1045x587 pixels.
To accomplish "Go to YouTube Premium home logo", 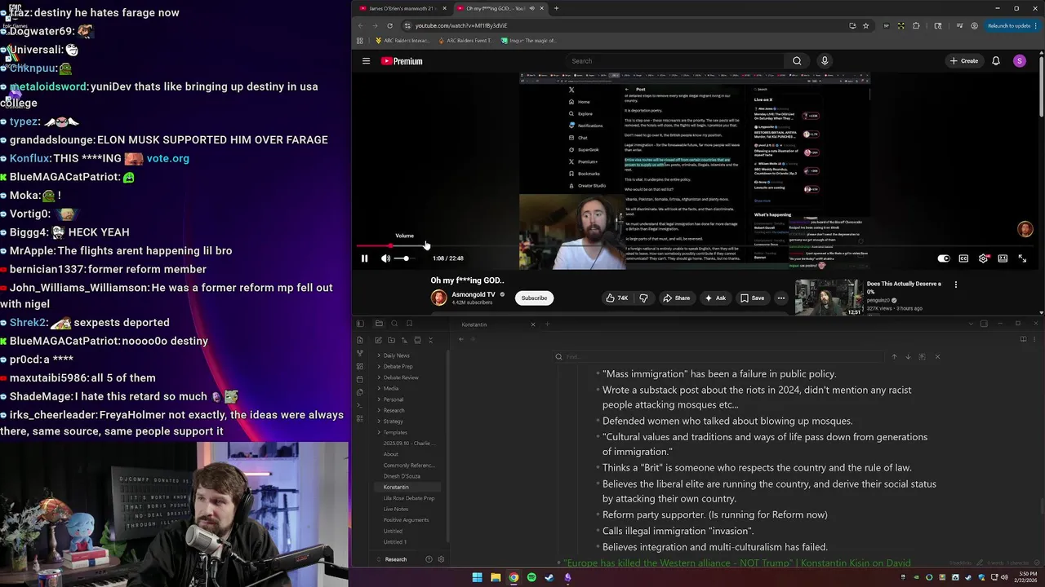I will (x=402, y=61).
